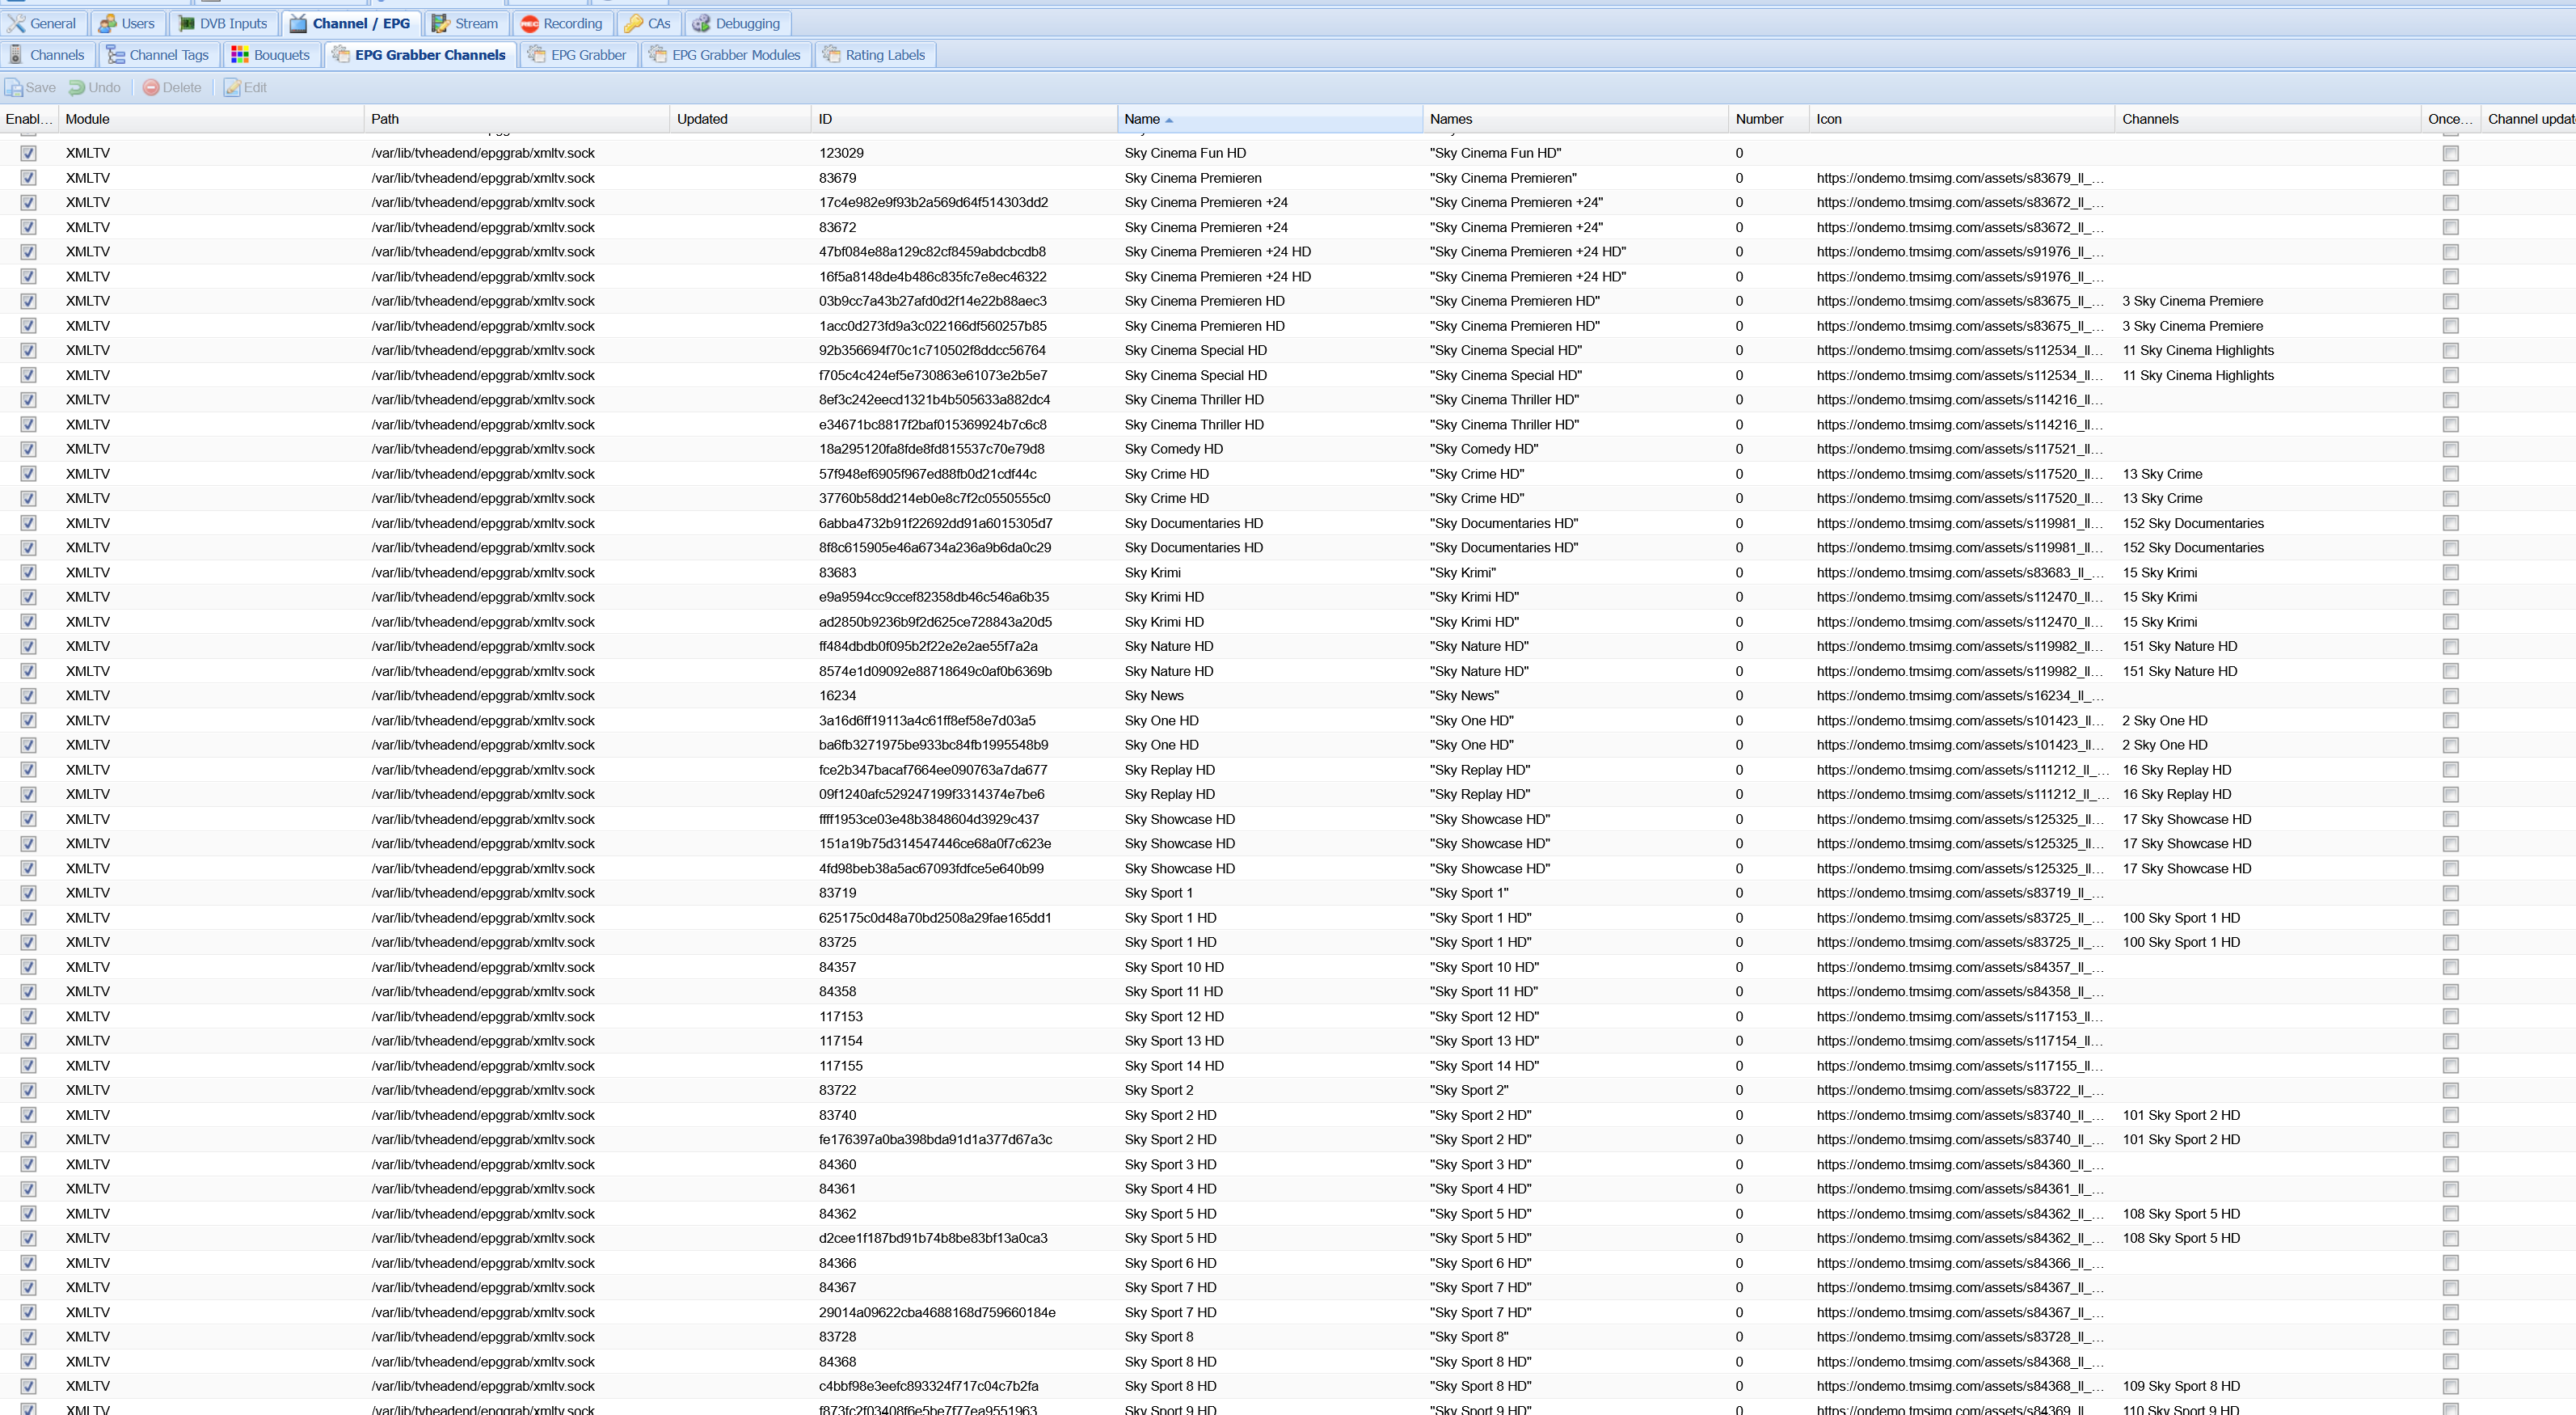Click the Debugging bug icon

701,24
